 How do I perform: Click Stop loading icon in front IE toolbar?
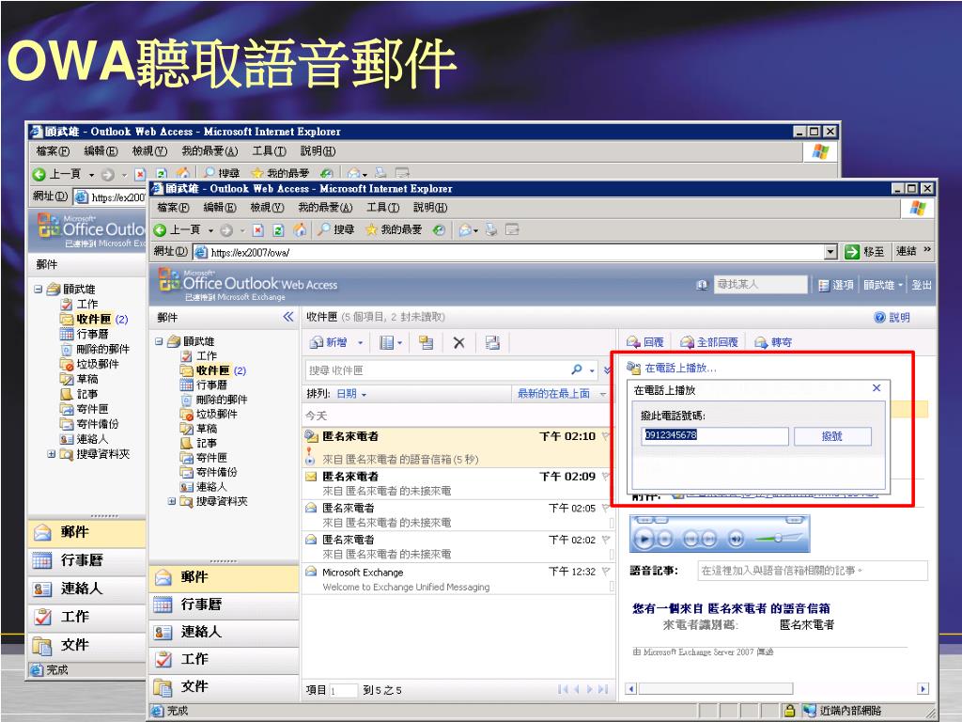(258, 230)
